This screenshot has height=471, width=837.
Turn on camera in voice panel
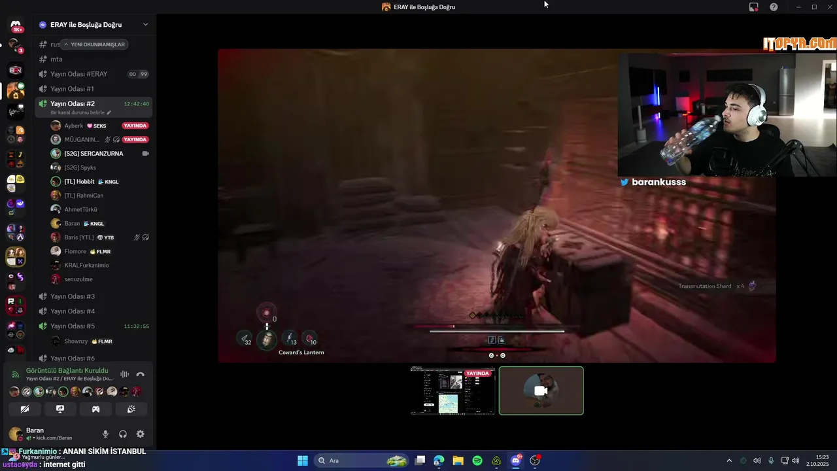coord(25,409)
